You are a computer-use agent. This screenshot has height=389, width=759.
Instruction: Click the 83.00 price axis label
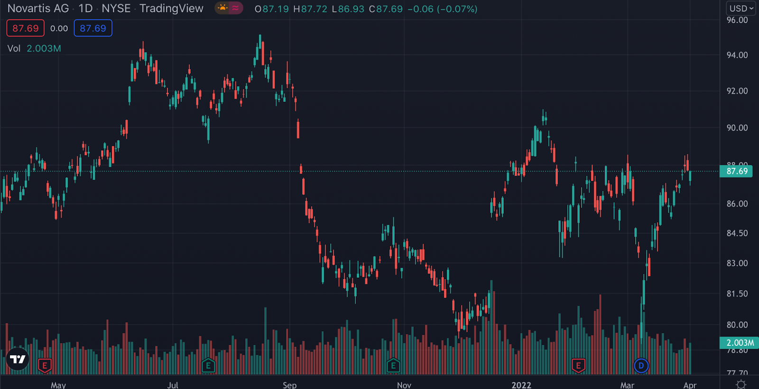[x=737, y=263]
